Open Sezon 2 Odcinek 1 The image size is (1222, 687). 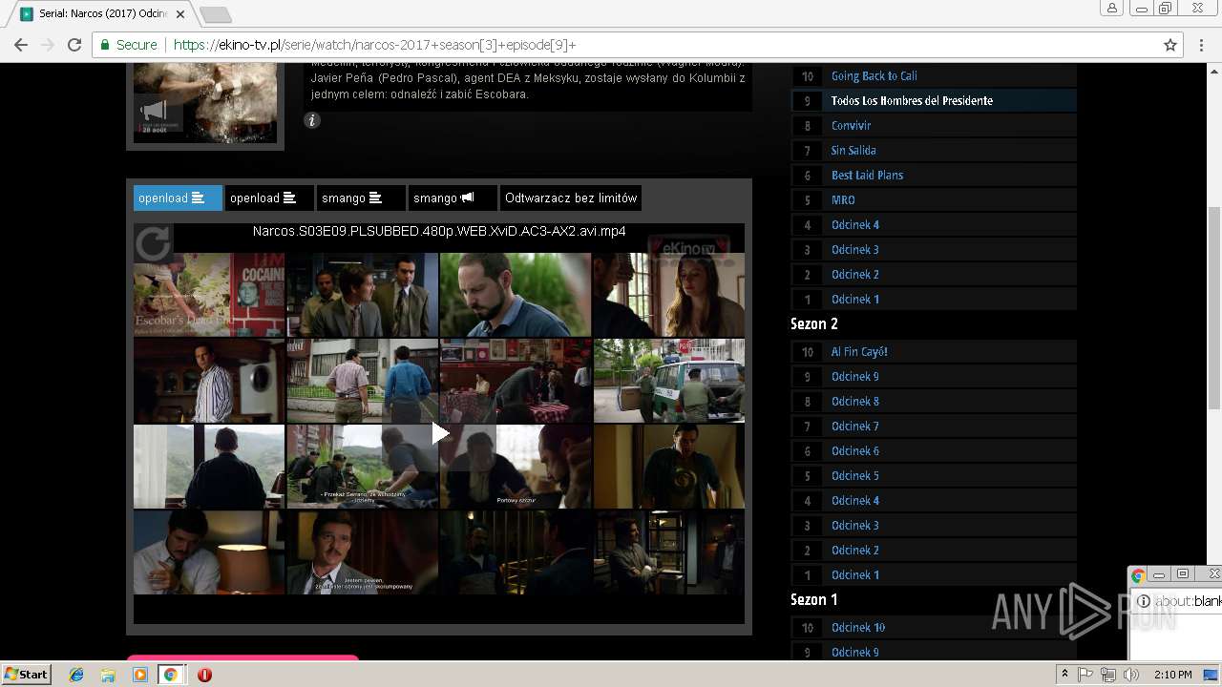click(x=855, y=574)
